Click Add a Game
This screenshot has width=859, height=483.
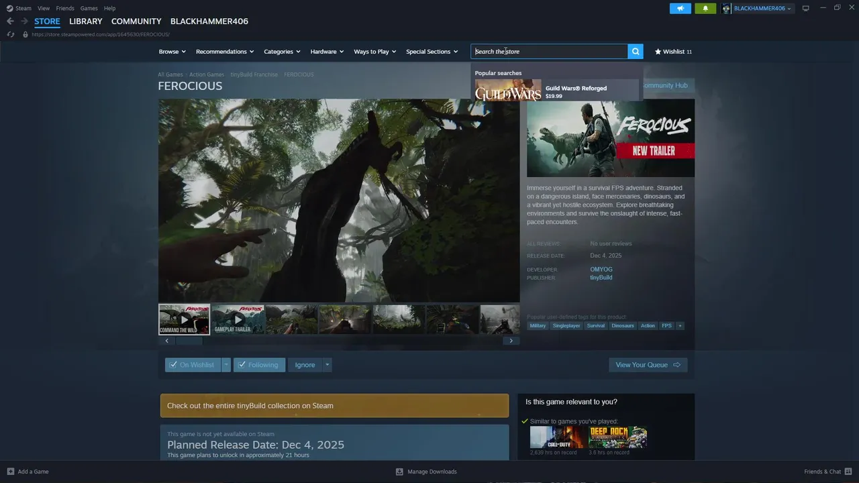pos(28,472)
